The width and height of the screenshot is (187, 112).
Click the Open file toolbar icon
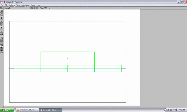tap(1, 11)
